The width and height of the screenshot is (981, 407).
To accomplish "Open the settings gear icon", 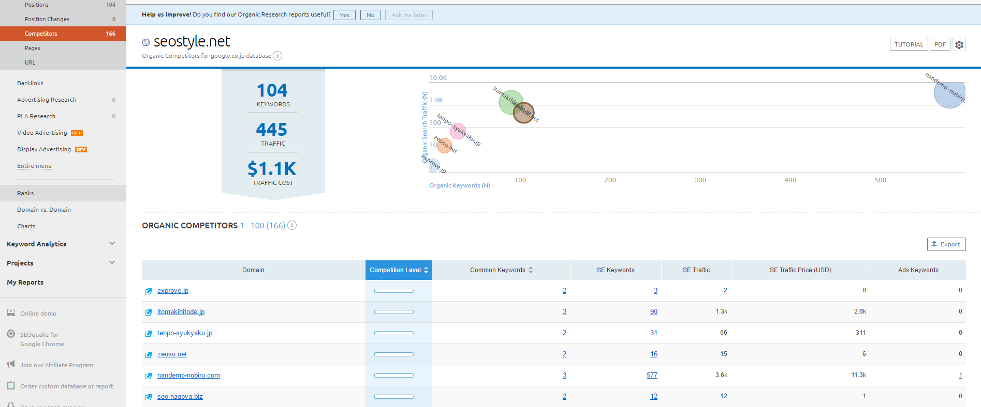I will (959, 44).
